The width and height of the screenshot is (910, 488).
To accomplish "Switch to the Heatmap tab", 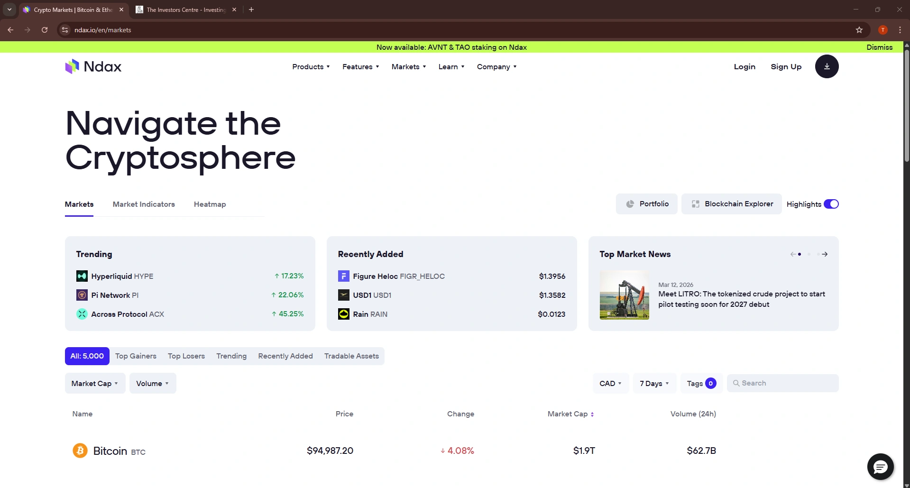I will (210, 204).
